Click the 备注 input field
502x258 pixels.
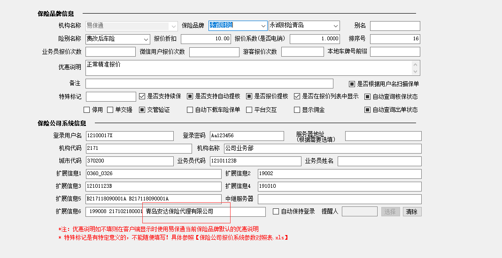209,84
